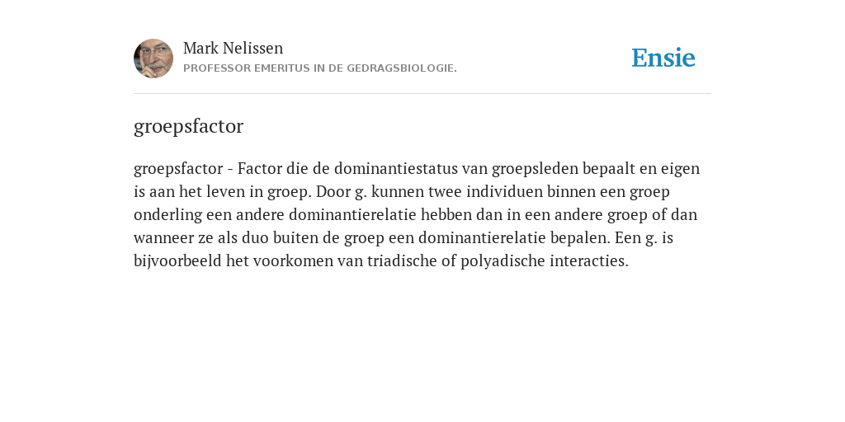Viewport: 845px width, 422px height.
Task: Click the 'groepsfactor' heading
Action: (x=189, y=126)
